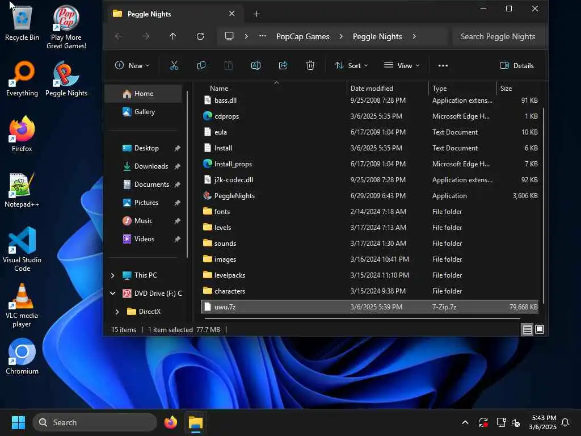This screenshot has height=436, width=581.
Task: Click the taskbar Search box
Action: [x=95, y=422]
